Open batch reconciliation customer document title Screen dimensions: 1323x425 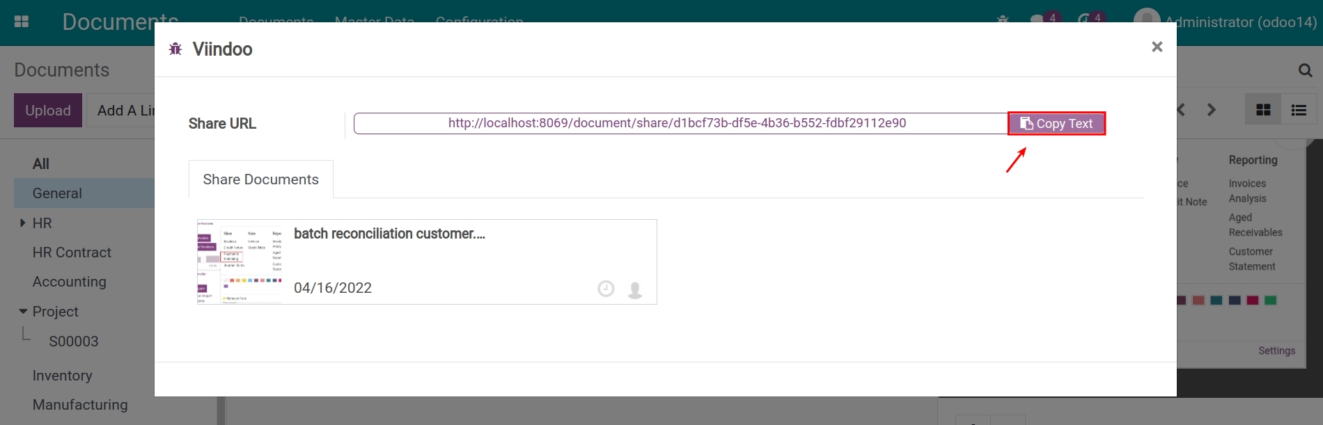tap(389, 234)
